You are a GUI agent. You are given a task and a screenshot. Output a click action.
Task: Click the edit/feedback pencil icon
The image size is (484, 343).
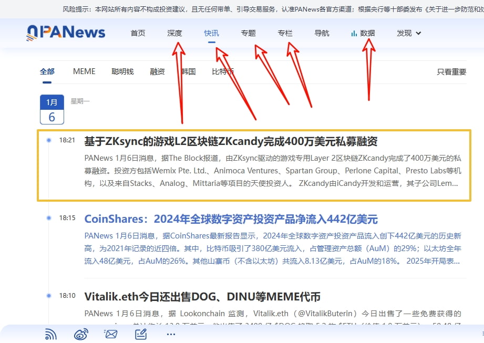(x=141, y=334)
